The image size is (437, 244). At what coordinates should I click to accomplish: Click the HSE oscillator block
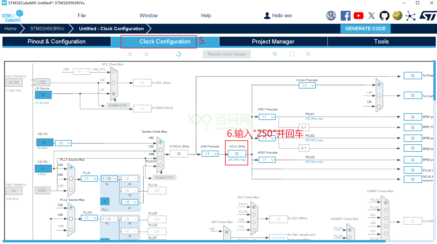(x=42, y=190)
